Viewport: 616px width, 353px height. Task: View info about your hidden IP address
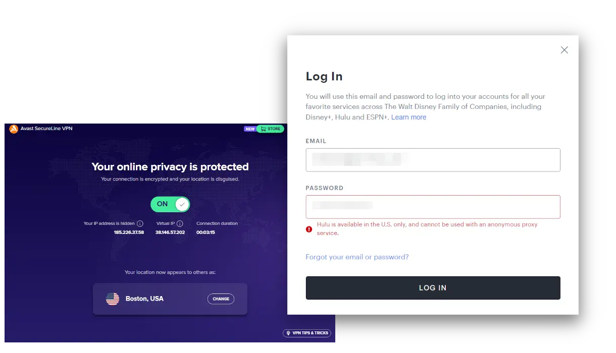(140, 223)
